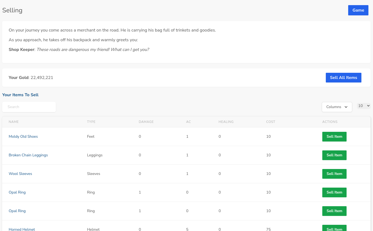Image resolution: width=373 pixels, height=231 pixels.
Task: Sort table by NAME column header
Action: 14,122
